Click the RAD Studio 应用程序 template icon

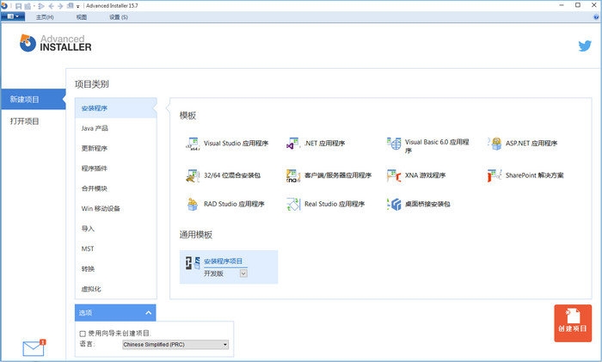[x=193, y=205]
